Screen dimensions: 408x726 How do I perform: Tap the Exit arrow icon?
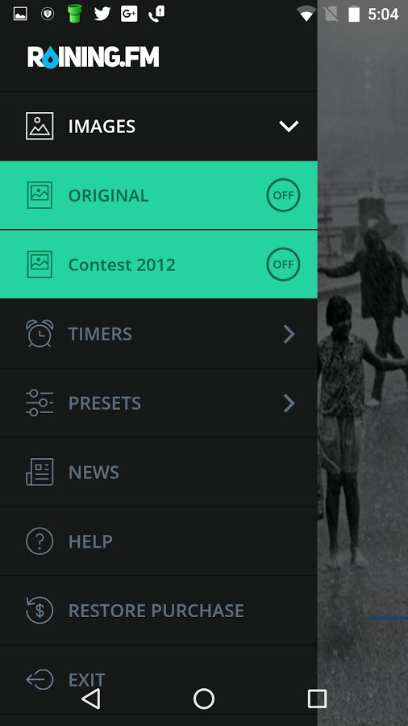[40, 679]
